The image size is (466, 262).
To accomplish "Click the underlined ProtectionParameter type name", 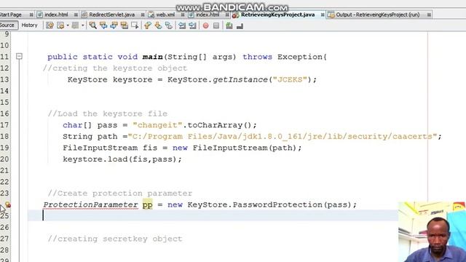I will (x=90, y=205).
